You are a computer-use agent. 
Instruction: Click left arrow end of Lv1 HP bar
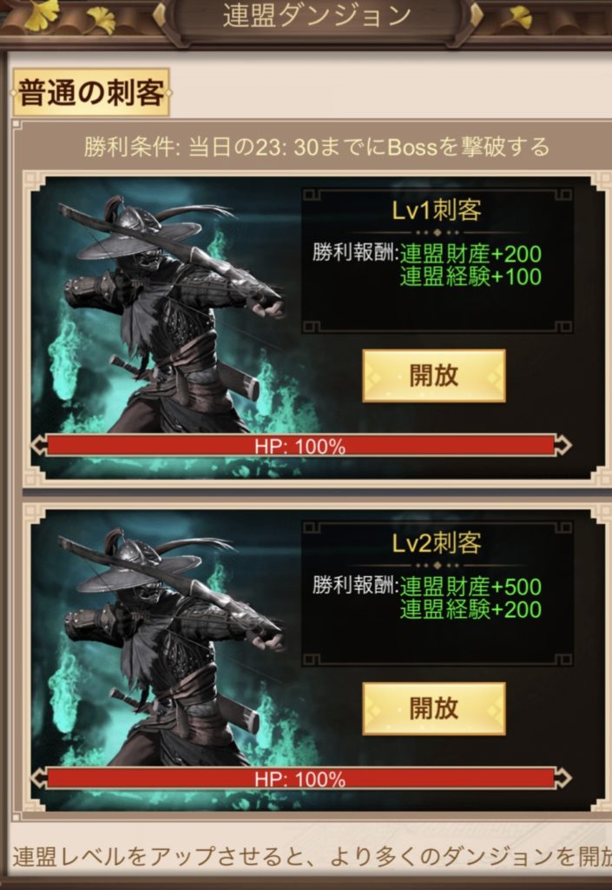pos(38,446)
